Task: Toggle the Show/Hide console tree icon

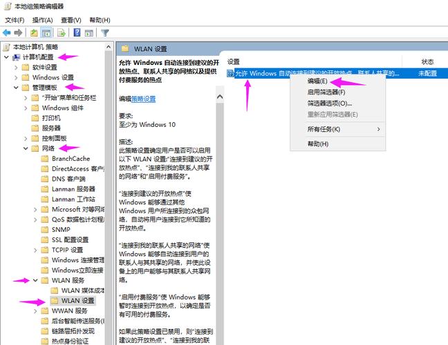Action: tap(46, 33)
